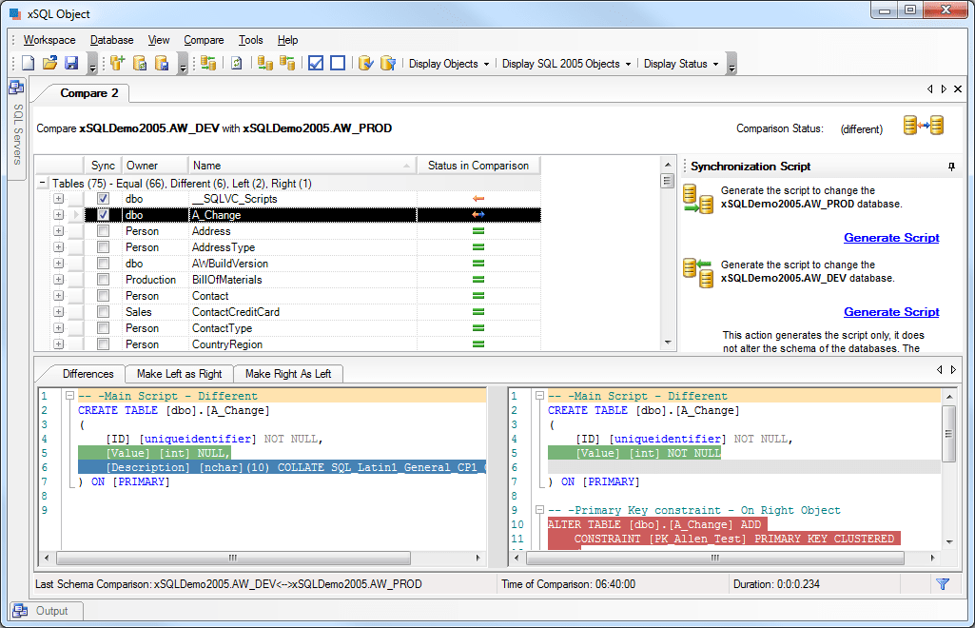Click the right script pane vertical scrollbar thumb
The image size is (975, 628).
tap(948, 434)
